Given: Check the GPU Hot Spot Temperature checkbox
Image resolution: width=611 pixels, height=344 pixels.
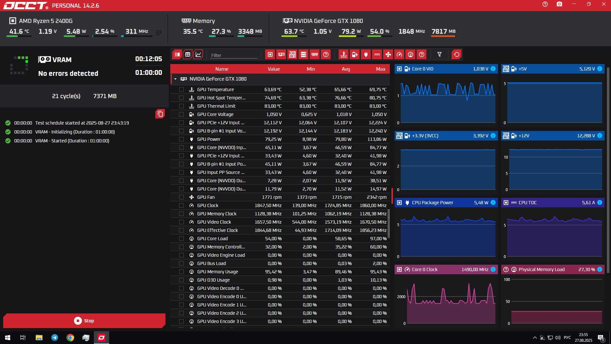Looking at the screenshot, I should (181, 98).
